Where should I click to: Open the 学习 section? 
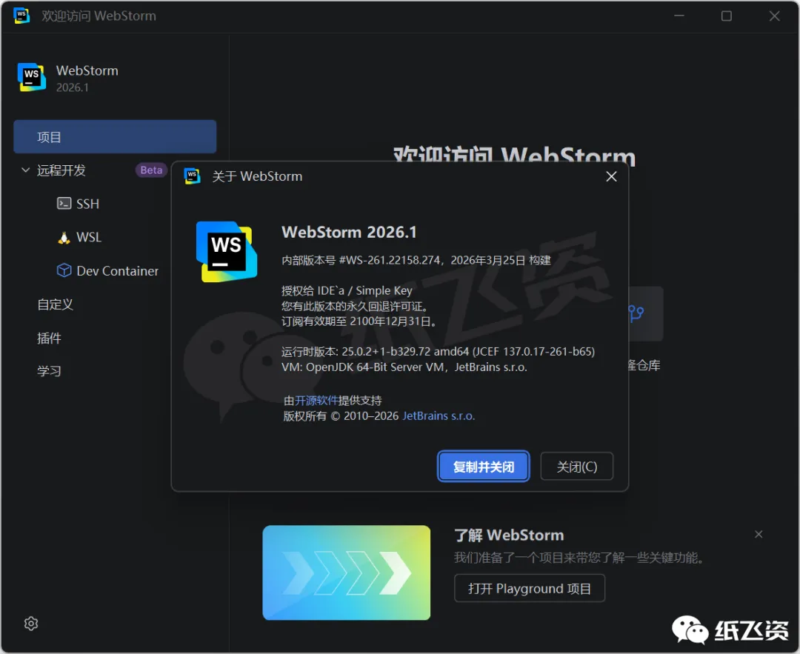49,371
